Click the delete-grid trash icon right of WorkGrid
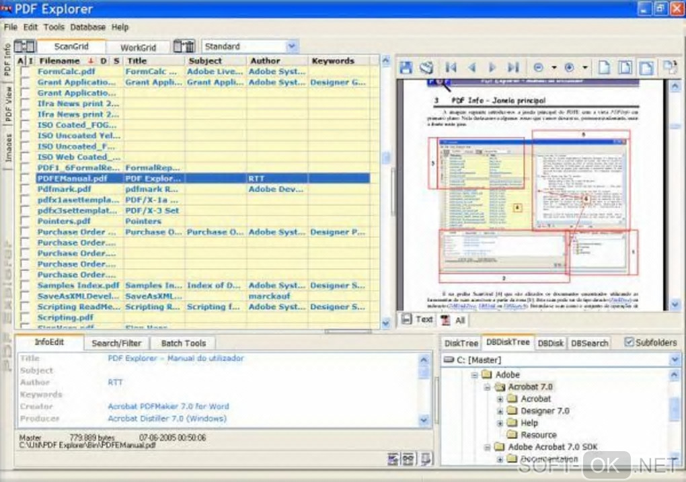 pos(184,46)
